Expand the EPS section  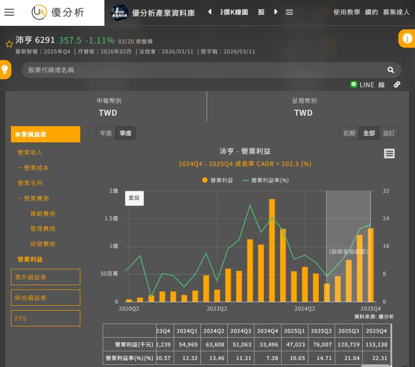point(46,318)
